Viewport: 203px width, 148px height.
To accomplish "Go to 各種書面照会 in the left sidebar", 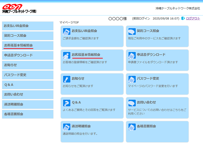I will pos(28,114).
